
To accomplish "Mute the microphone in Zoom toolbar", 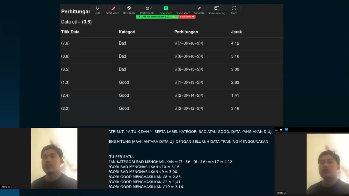I will click(x=97, y=10).
